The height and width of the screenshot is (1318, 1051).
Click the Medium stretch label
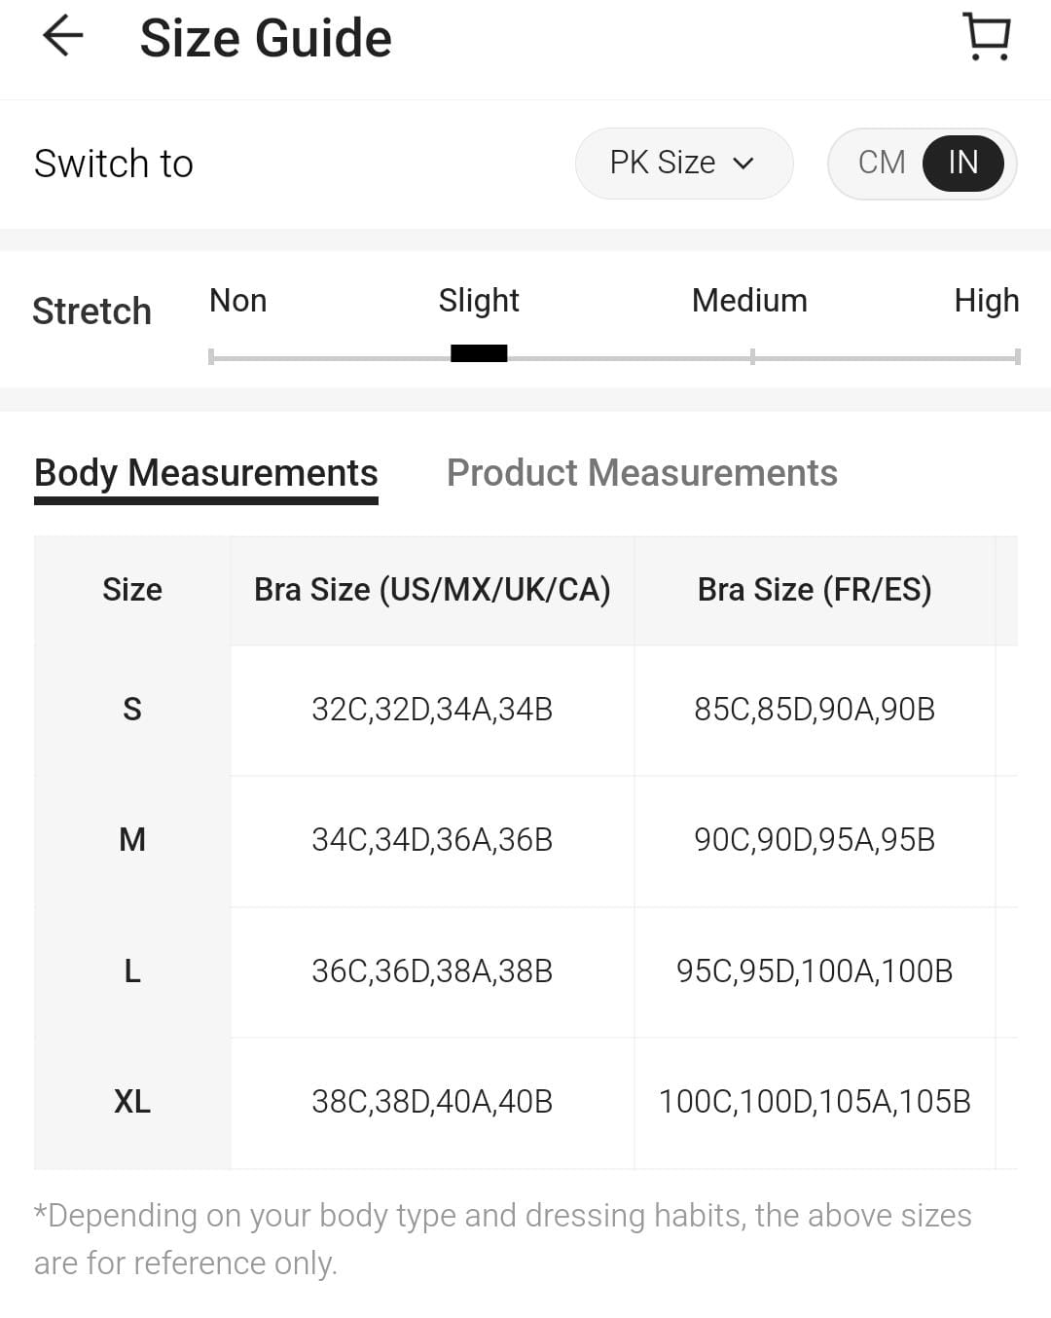pyautogui.click(x=749, y=301)
